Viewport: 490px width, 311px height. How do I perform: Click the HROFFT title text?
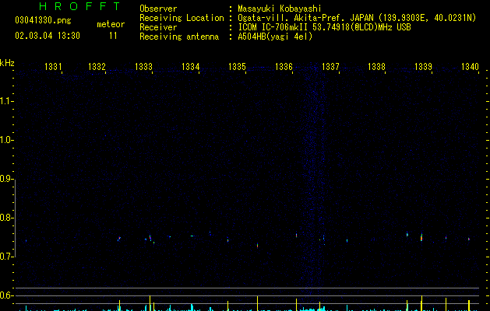pos(79,6)
